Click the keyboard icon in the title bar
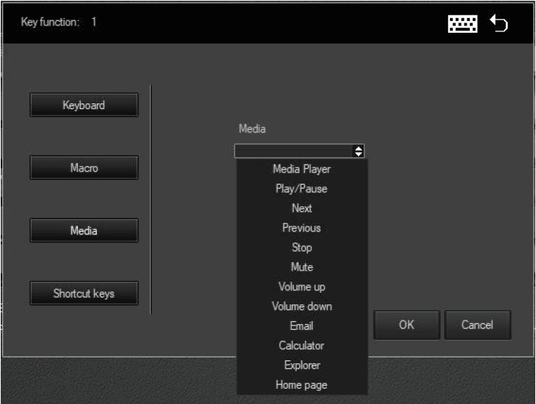This screenshot has width=536, height=404. coord(462,23)
